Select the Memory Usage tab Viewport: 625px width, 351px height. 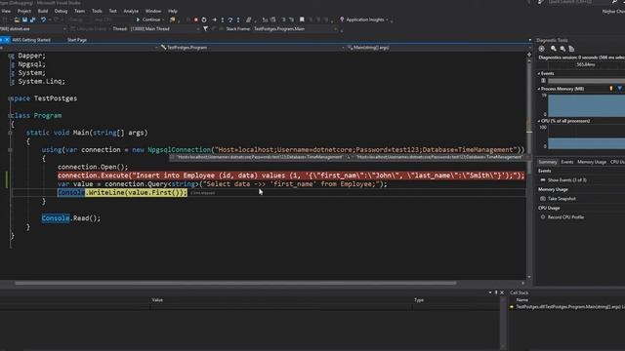click(x=592, y=162)
